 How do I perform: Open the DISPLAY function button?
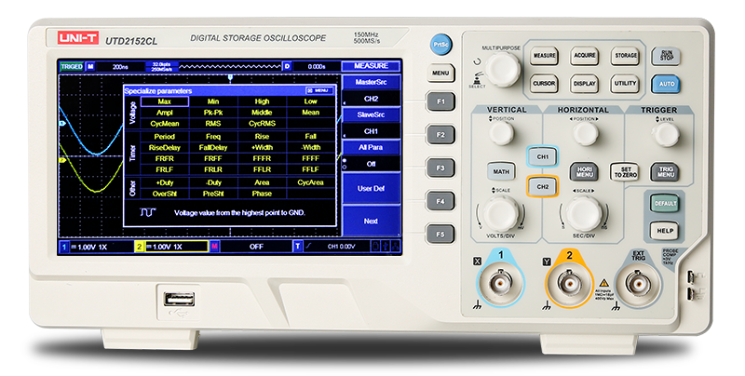click(x=585, y=84)
